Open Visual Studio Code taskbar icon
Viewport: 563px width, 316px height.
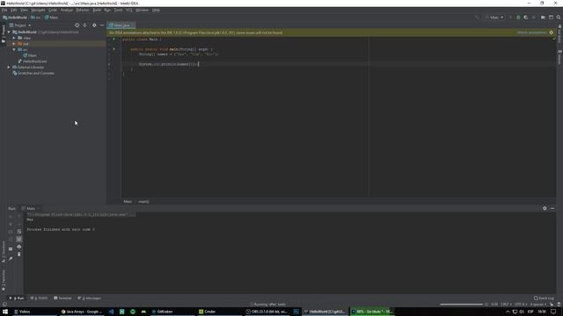click(x=112, y=312)
